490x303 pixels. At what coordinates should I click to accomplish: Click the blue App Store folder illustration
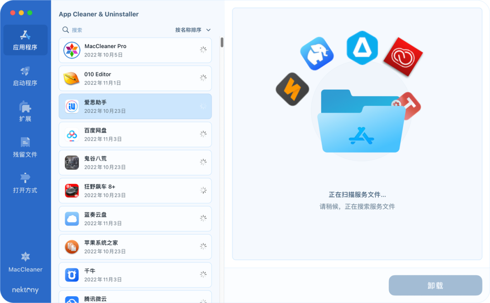pyautogui.click(x=361, y=121)
